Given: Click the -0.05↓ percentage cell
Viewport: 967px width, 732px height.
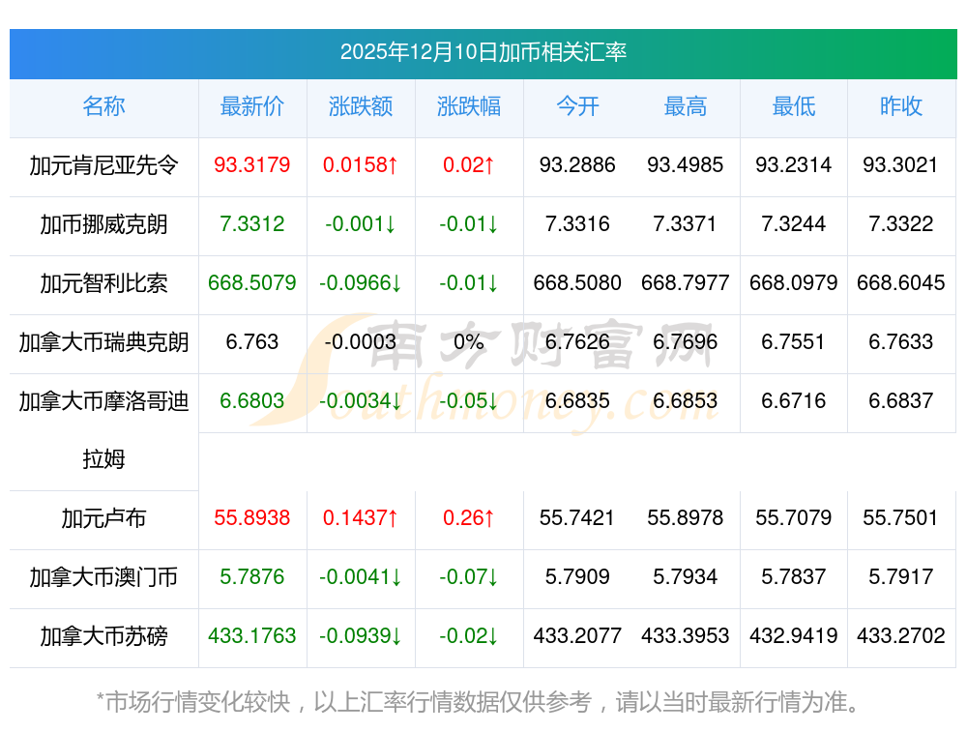Looking at the screenshot, I should click(469, 401).
